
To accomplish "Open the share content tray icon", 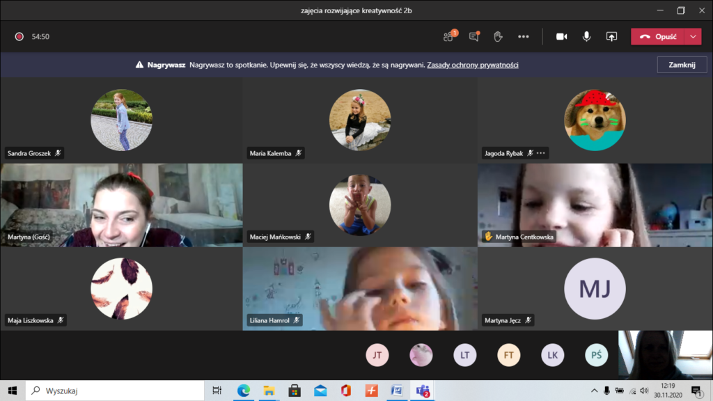I will pos(611,36).
